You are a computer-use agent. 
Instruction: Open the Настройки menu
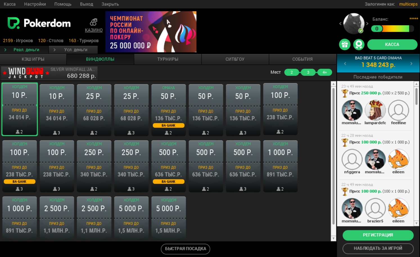[35, 4]
